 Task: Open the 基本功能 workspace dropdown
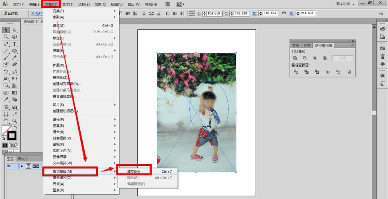(x=345, y=4)
